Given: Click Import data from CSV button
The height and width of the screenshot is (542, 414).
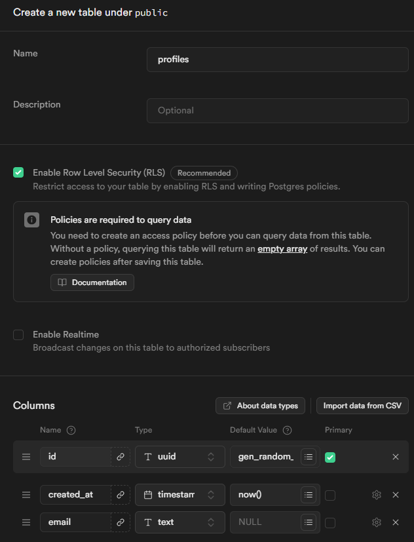Looking at the screenshot, I should [362, 406].
